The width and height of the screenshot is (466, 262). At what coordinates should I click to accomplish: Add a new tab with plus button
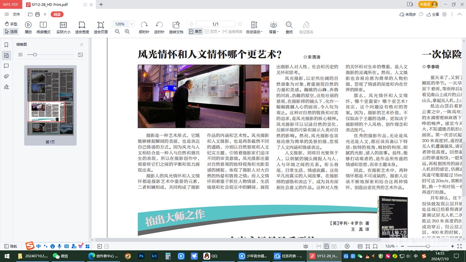(101, 4)
